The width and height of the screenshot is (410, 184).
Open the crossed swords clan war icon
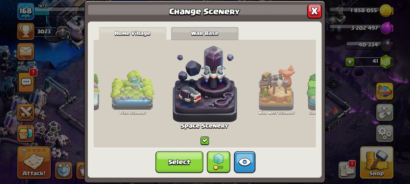(x=26, y=112)
